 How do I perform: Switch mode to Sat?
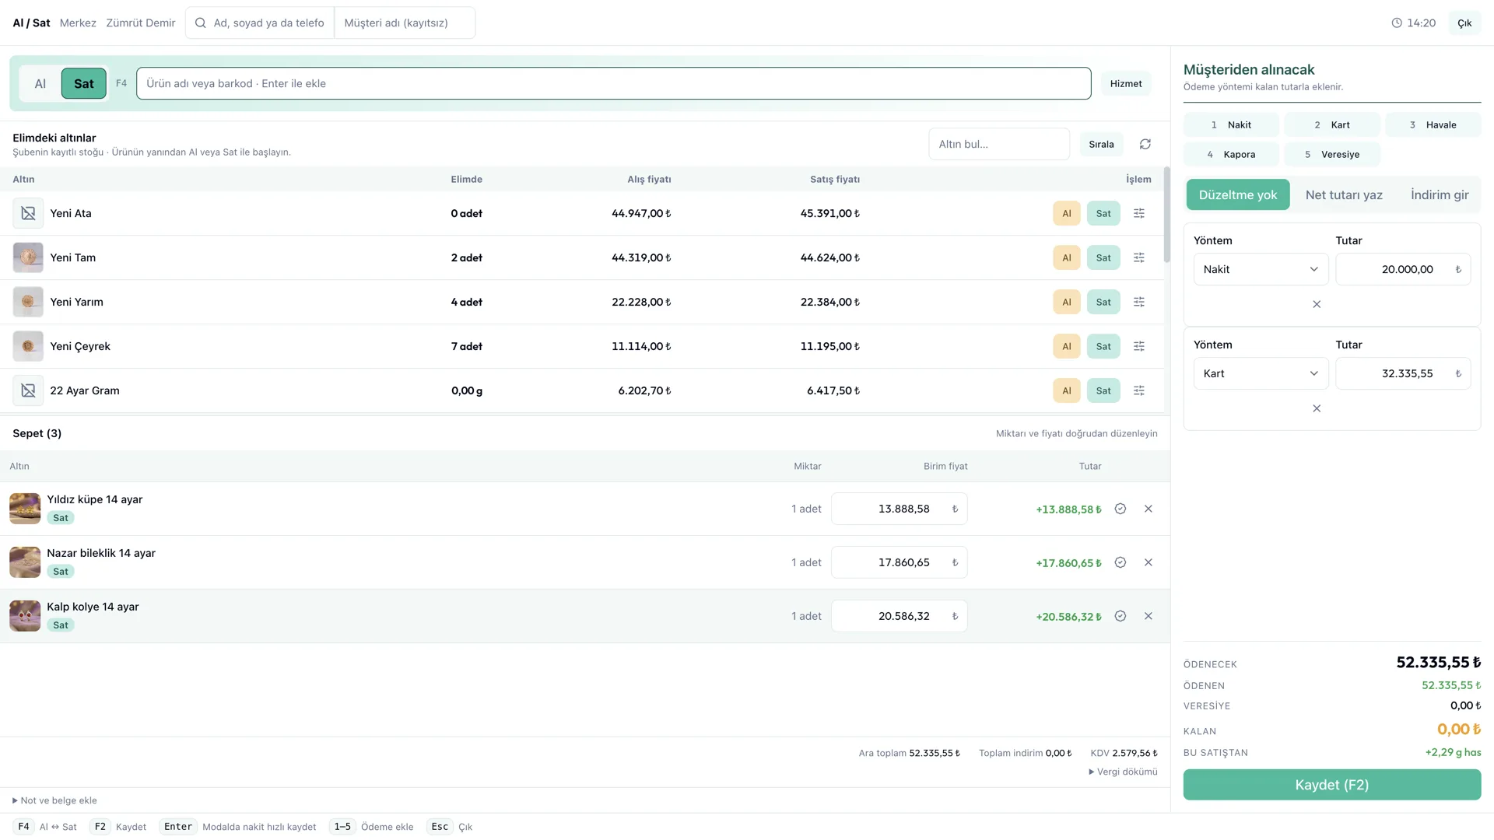[84, 83]
